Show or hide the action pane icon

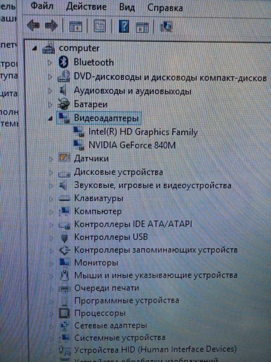point(142,27)
